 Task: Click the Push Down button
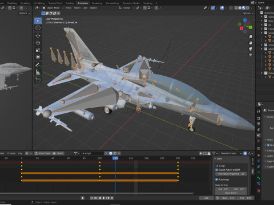[x=43, y=153]
